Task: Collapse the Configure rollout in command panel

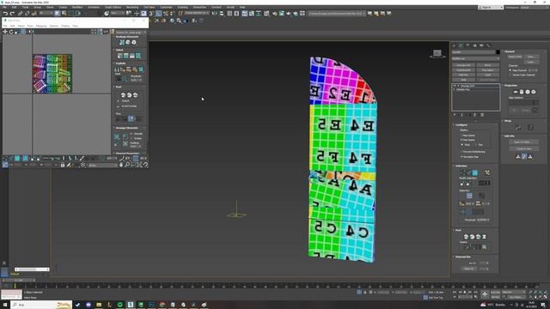Action: coord(454,124)
